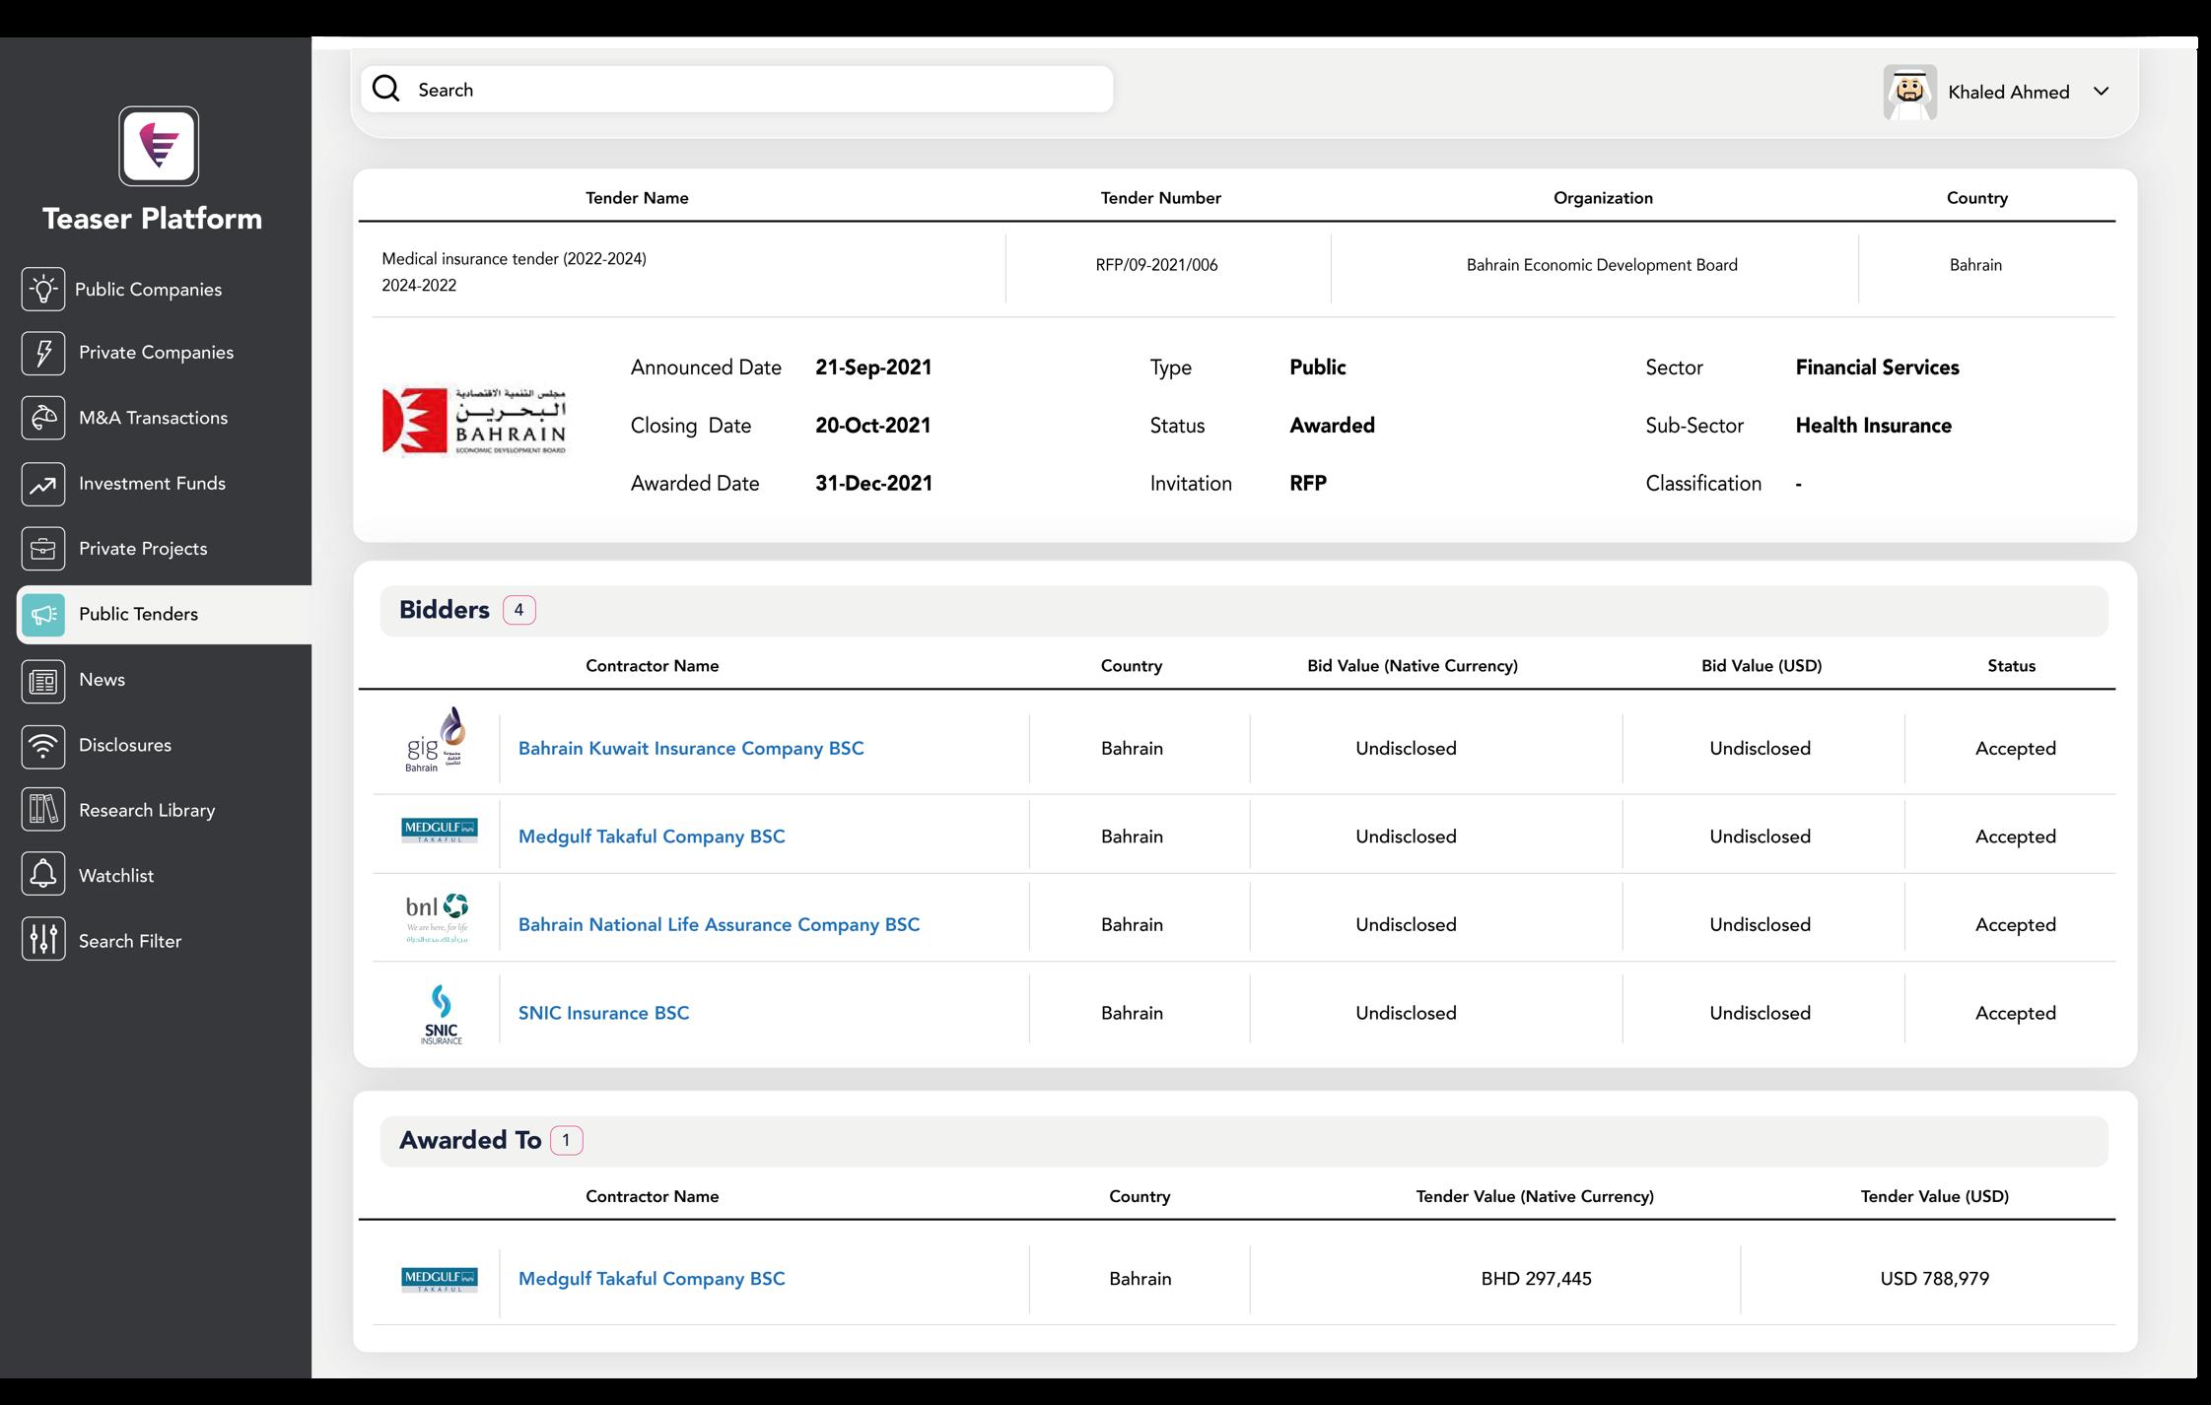The image size is (2211, 1405).
Task: Click the SNIC Insurance BSC link
Action: click(603, 1014)
